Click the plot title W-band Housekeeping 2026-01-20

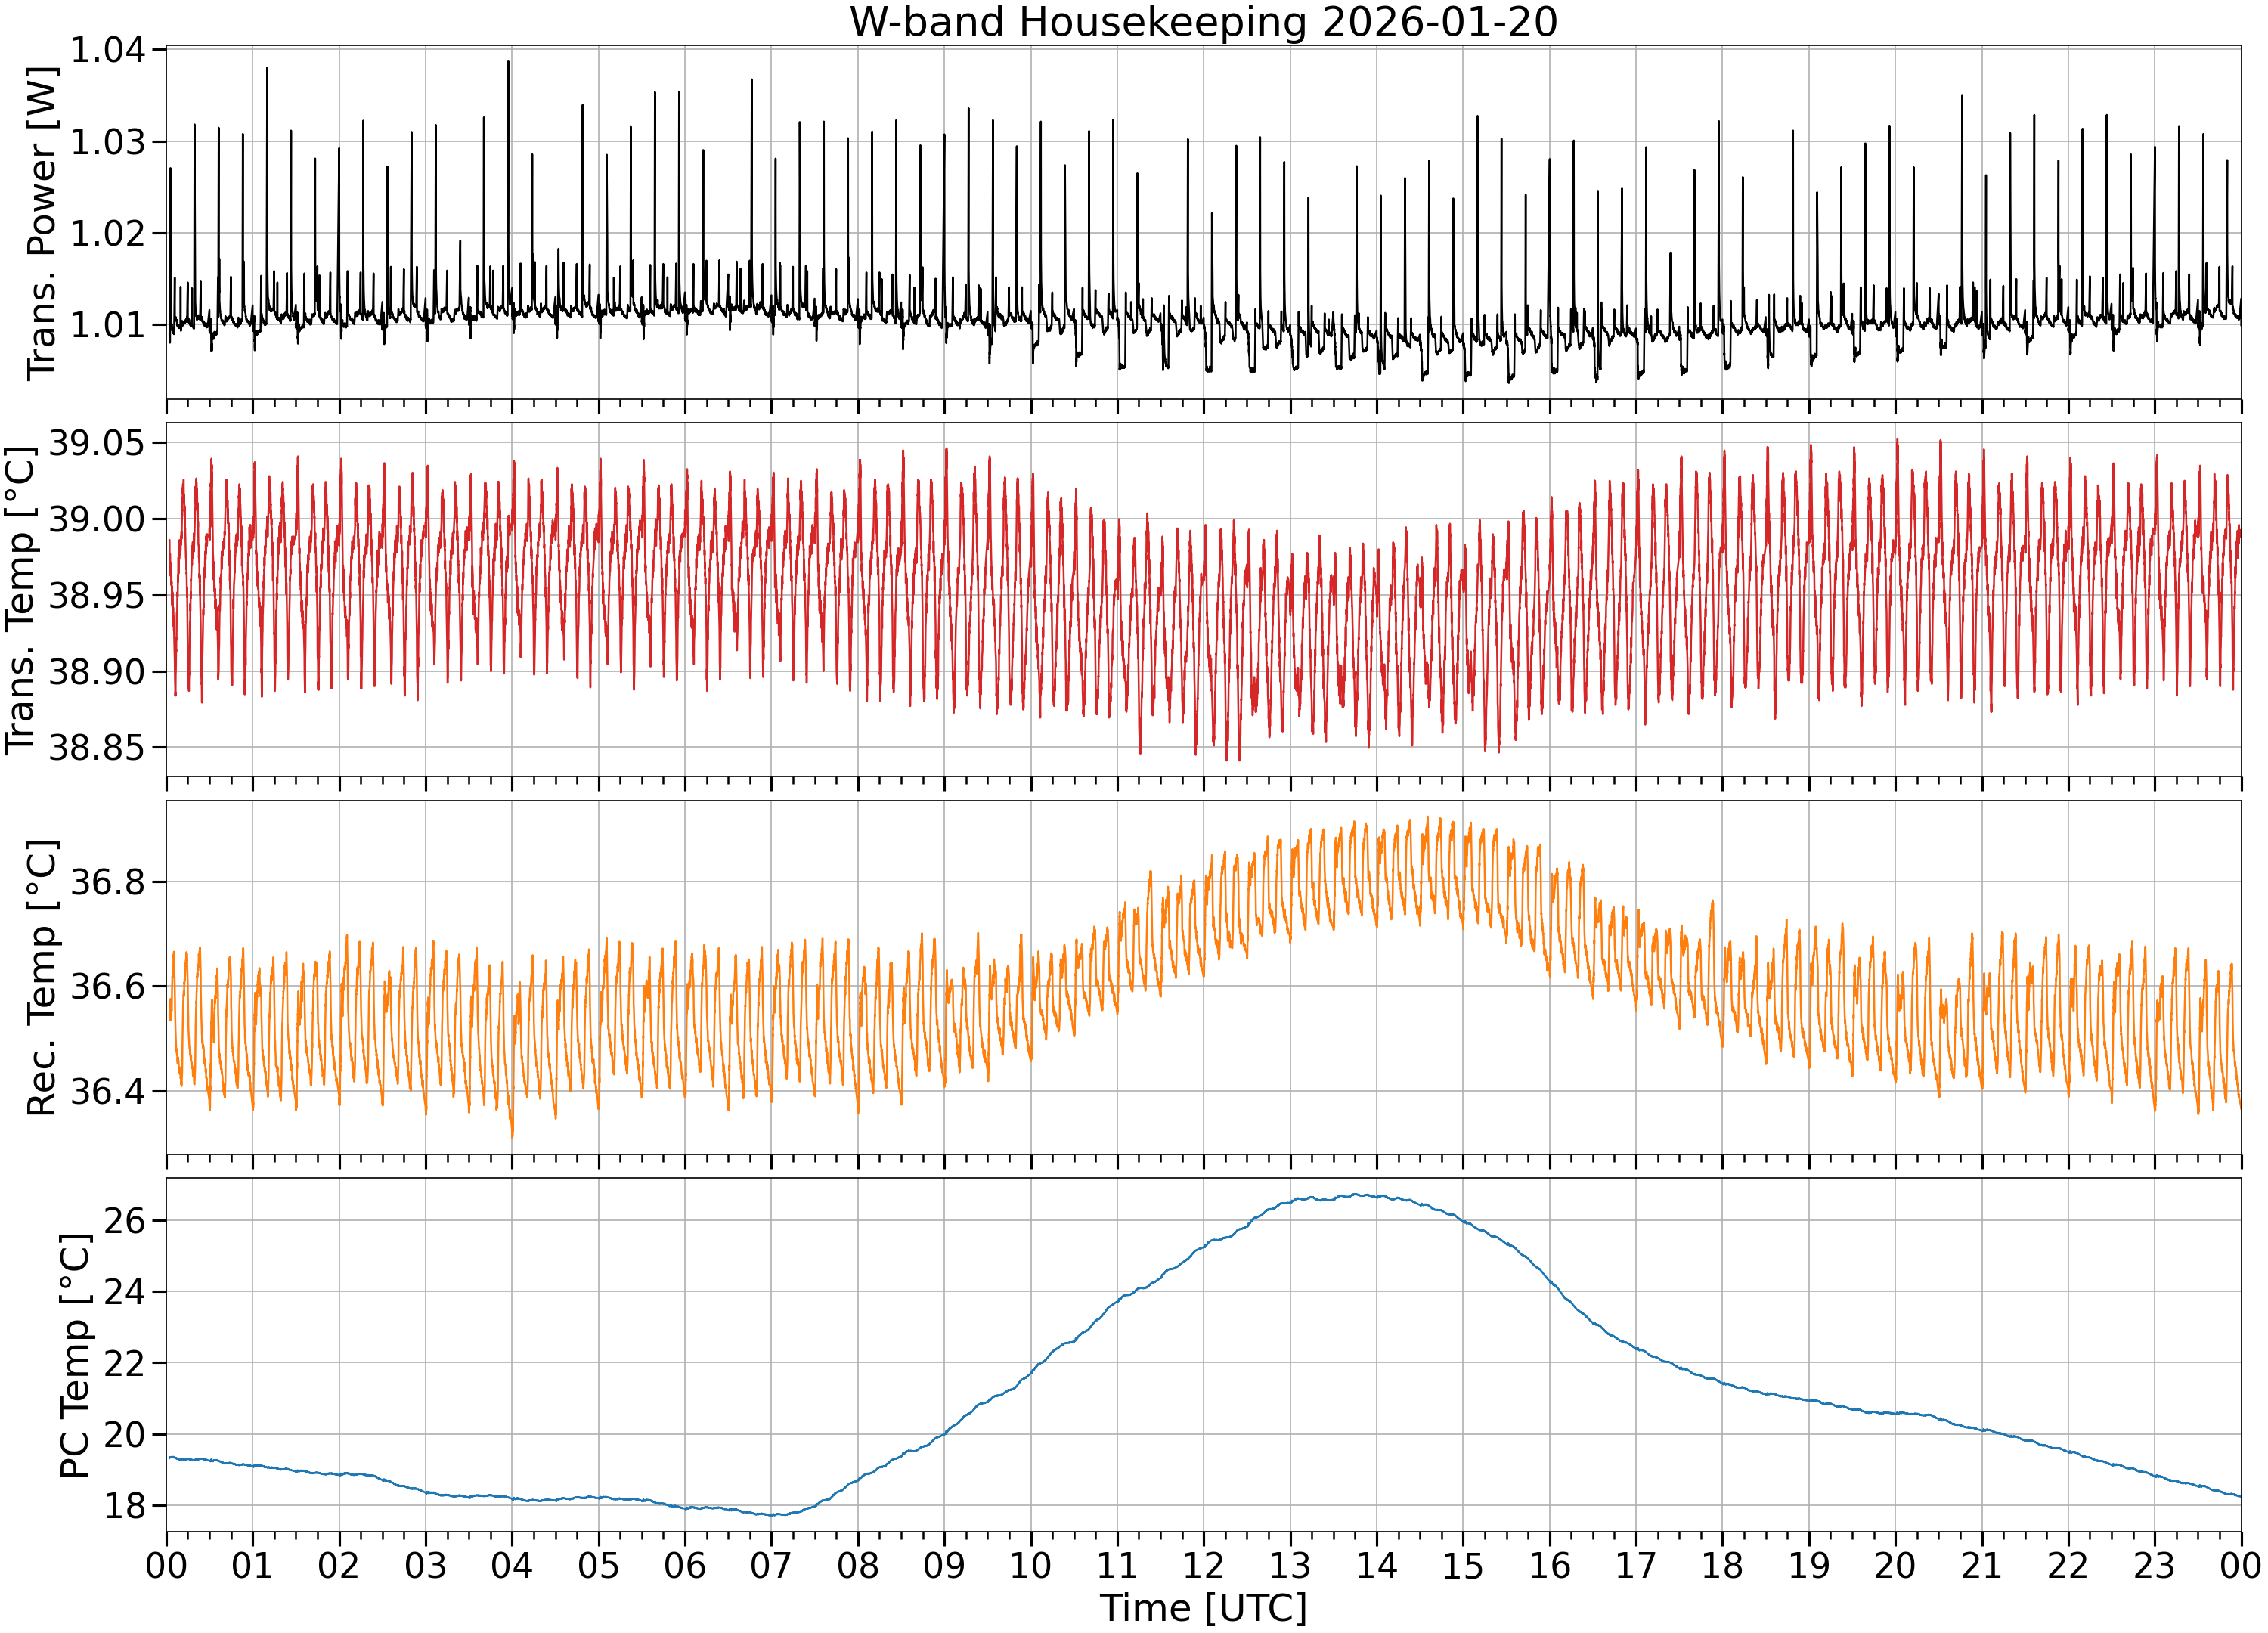1203,21
